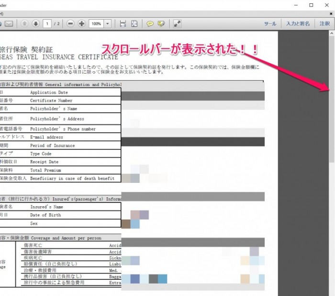Go to previous page with up arrow
Viewport: 335px width, 296px height.
pos(24,24)
